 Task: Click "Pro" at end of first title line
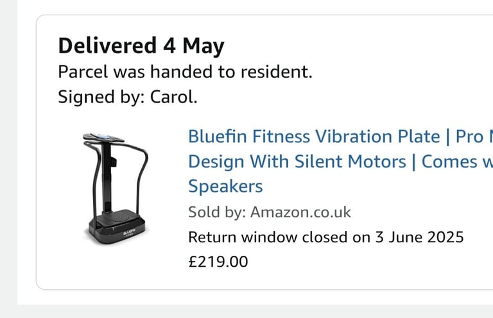470,137
